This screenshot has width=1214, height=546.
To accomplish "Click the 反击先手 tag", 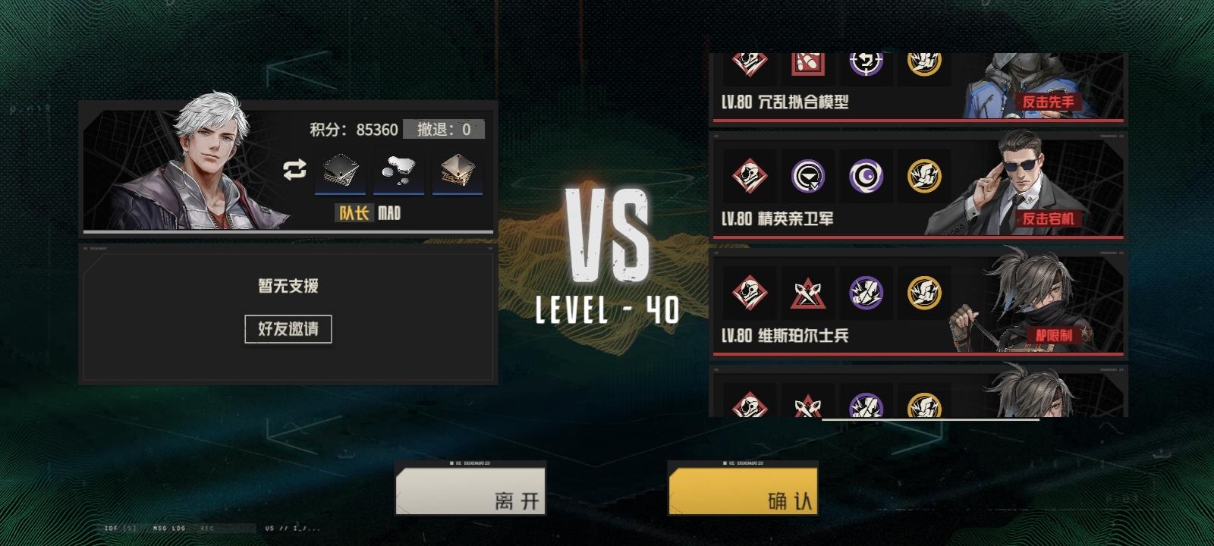I will [x=1048, y=102].
